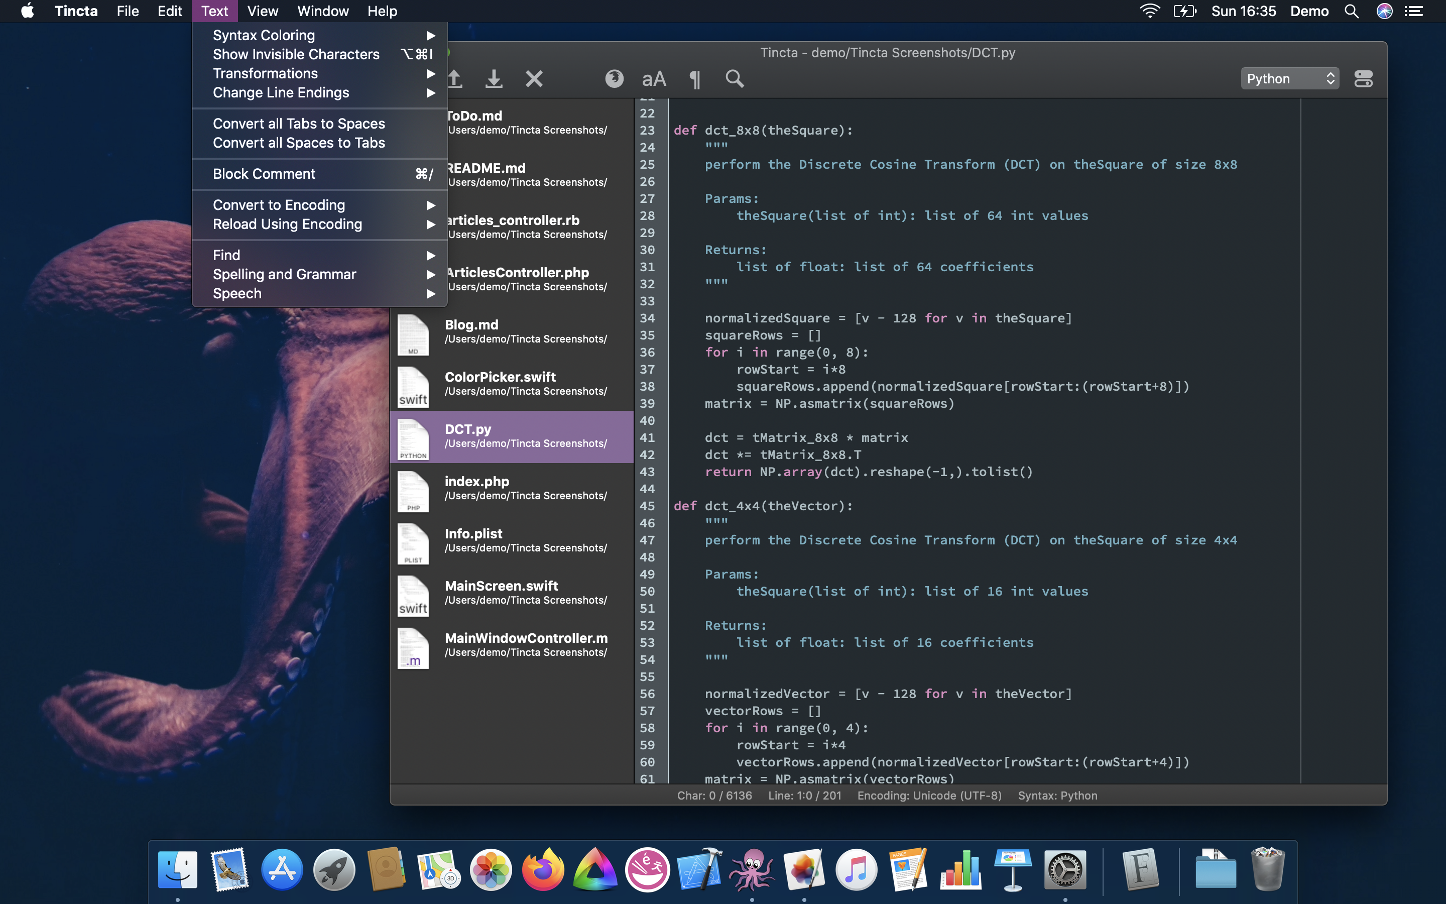Click the aA text transformation toolbar icon
The height and width of the screenshot is (904, 1446).
click(654, 79)
